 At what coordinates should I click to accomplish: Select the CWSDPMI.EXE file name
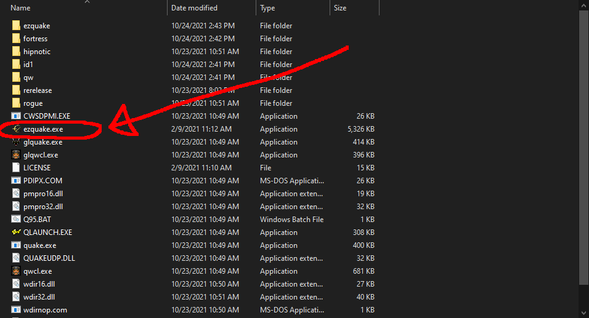(47, 116)
